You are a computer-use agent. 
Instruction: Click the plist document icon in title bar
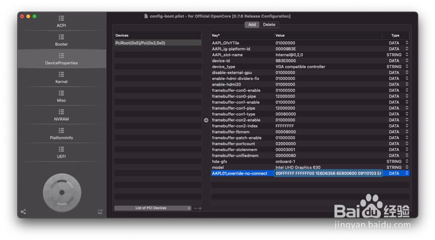pyautogui.click(x=146, y=16)
